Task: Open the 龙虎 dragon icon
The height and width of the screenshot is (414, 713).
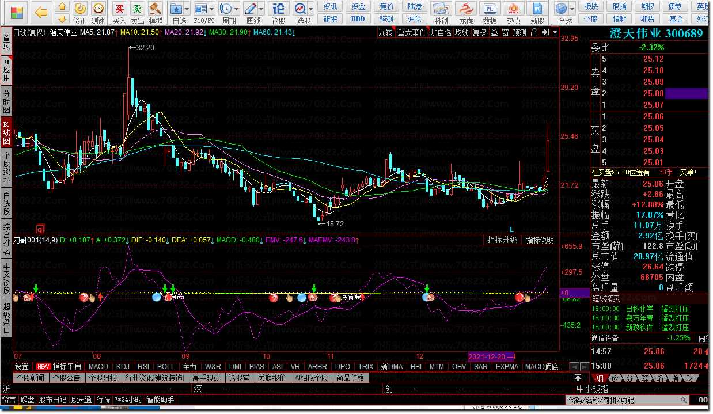Action: pos(465,9)
